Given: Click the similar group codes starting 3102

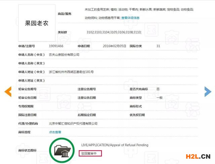Looking at the screenshot, I should [x=114, y=32].
